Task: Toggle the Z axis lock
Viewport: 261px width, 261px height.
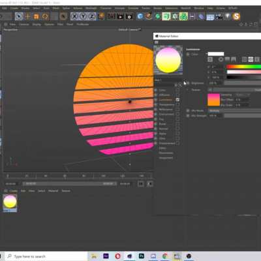Action: pyautogui.click(x=91, y=16)
